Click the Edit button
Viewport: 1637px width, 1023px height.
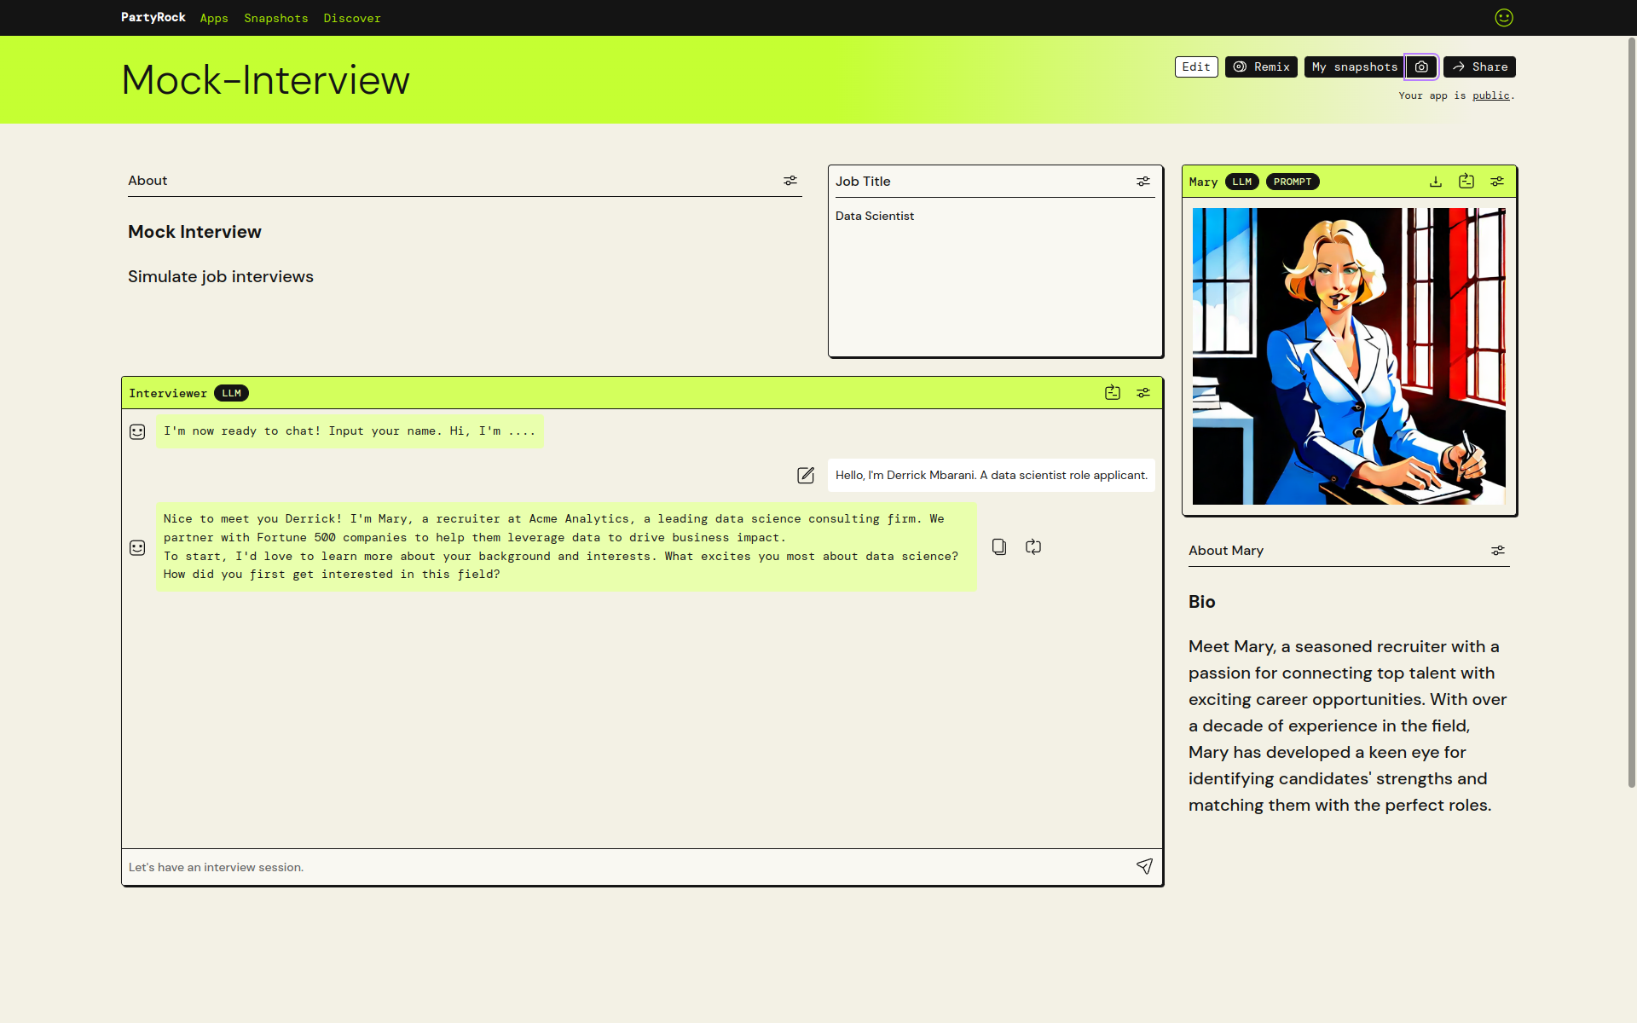pyautogui.click(x=1195, y=66)
